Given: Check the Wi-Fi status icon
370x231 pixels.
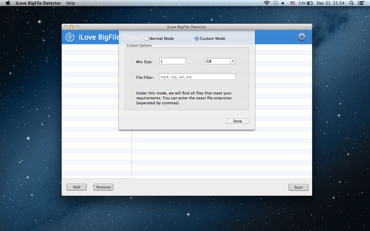Looking at the screenshot, I should (x=267, y=3).
